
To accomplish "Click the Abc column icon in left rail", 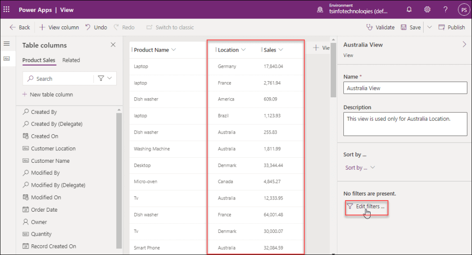I will coord(6,59).
